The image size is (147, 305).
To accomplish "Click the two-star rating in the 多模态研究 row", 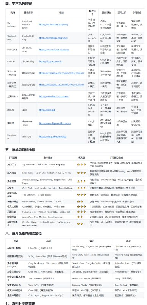I will point(80,202).
